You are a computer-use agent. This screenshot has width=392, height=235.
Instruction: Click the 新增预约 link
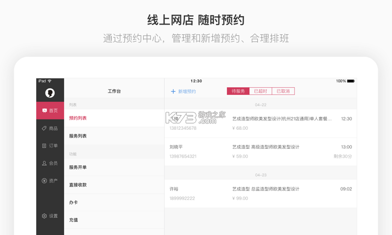[187, 92]
